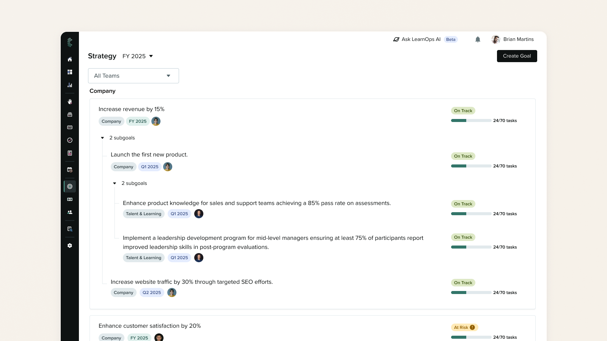This screenshot has height=341, width=607.
Task: Click the LearnOps logo at sidebar top
Action: click(x=70, y=42)
